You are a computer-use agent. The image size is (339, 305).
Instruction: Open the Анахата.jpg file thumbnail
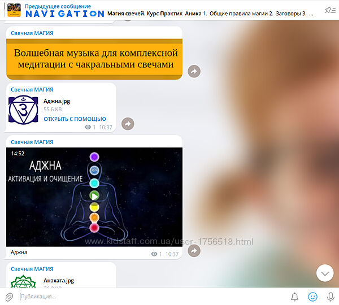tap(23, 282)
